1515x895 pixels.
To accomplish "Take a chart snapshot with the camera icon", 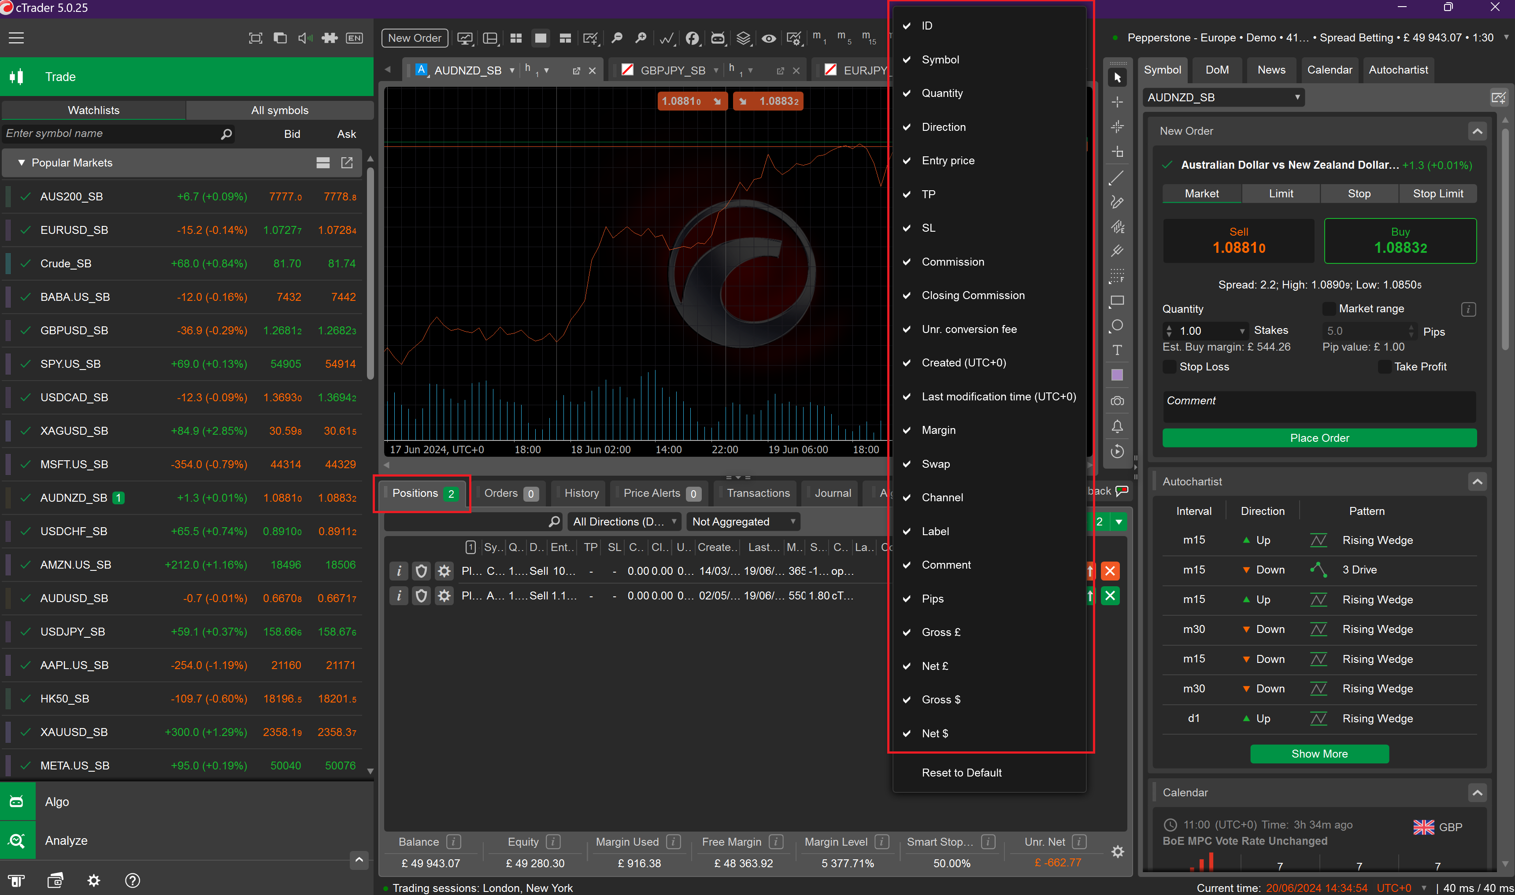I will [1117, 400].
